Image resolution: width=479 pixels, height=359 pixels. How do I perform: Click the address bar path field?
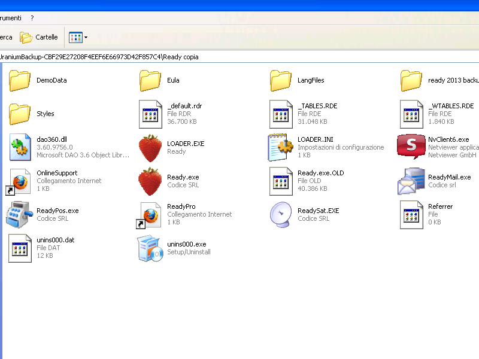click(x=239, y=57)
